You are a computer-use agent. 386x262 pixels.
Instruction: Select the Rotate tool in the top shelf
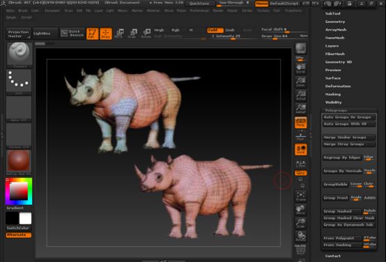pos(146,33)
